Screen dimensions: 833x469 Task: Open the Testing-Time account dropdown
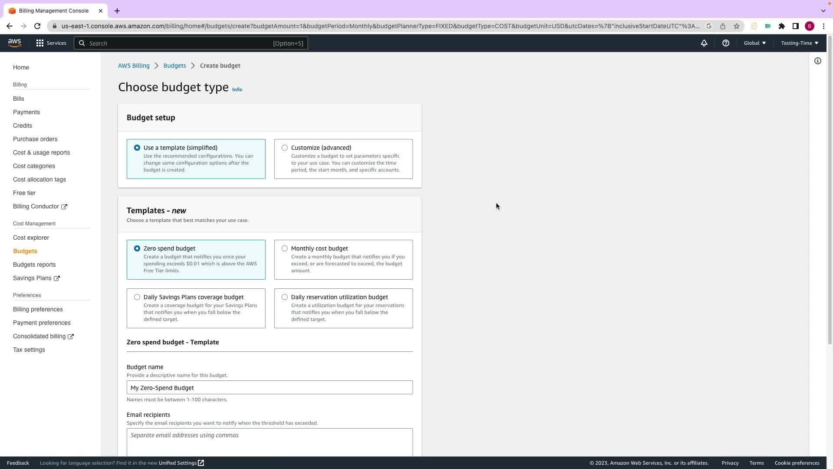[x=799, y=43]
